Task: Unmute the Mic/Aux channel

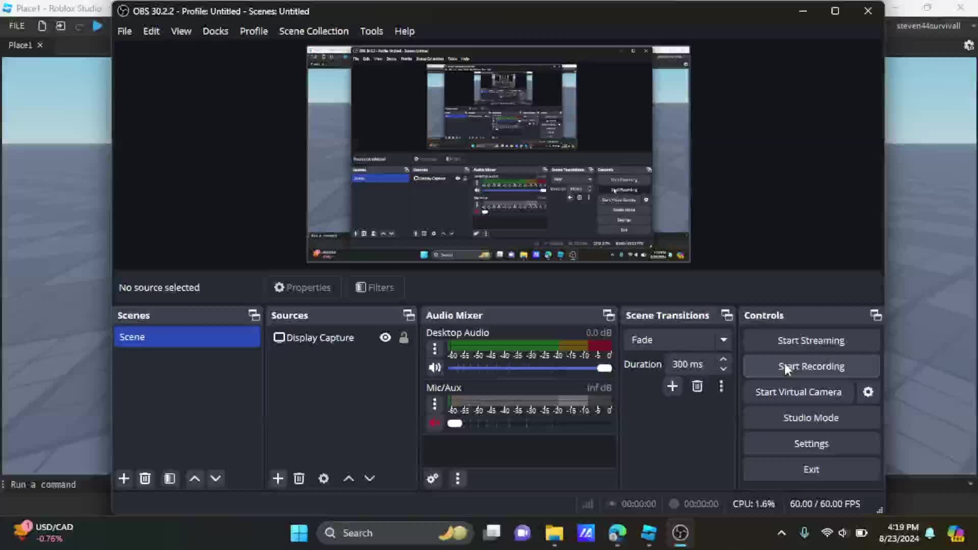Action: [434, 423]
